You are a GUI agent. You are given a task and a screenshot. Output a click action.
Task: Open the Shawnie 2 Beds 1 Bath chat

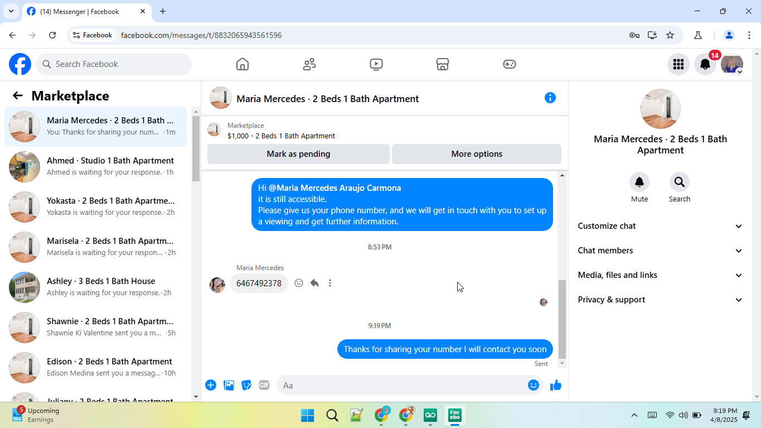(x=96, y=328)
